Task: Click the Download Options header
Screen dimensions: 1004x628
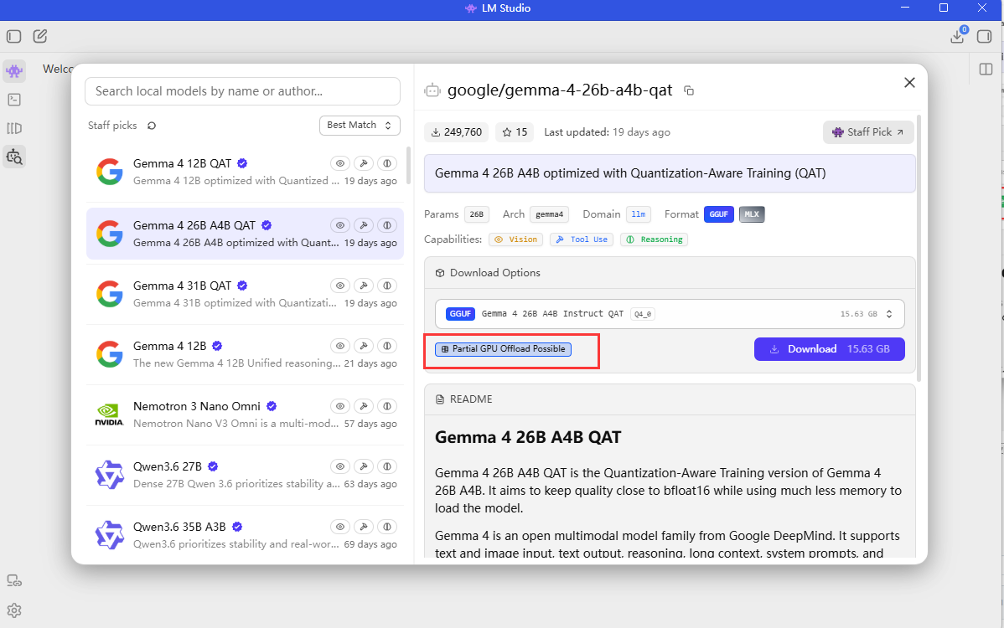Action: coord(670,273)
